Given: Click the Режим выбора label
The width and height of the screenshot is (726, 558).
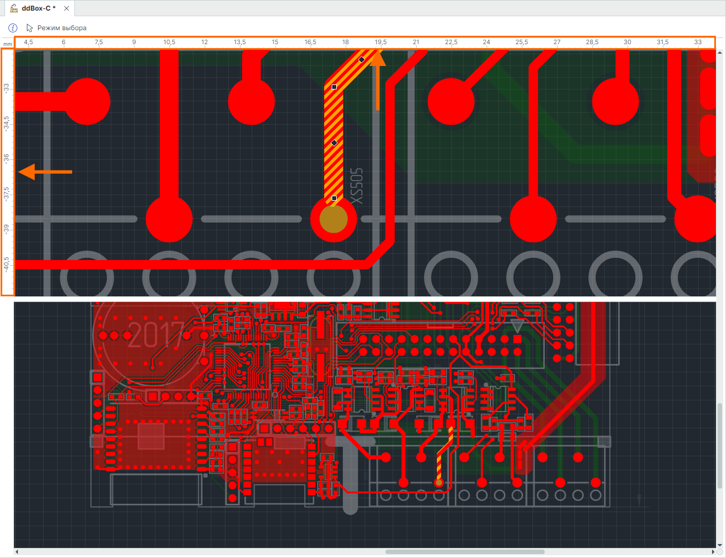Looking at the screenshot, I should tap(62, 27).
